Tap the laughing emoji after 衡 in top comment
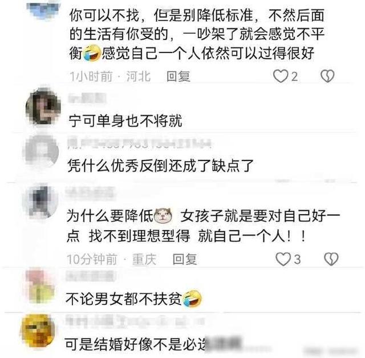The image size is (365, 358). [92, 53]
